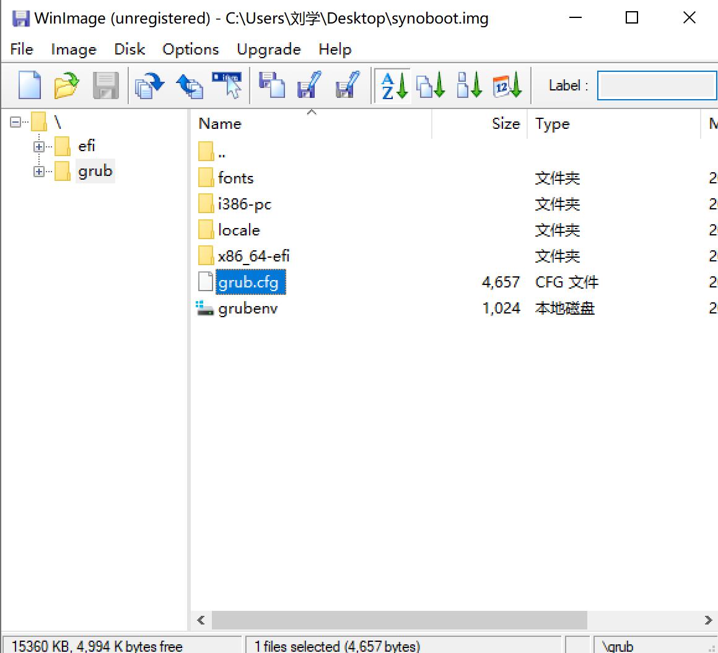Click the Select files cursor icon
Viewport: 718px width, 653px height.
pos(227,85)
